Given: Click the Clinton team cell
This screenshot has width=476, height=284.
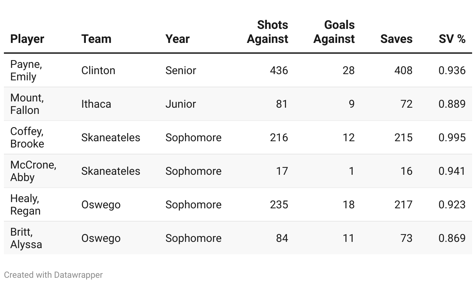Looking at the screenshot, I should pos(98,71).
